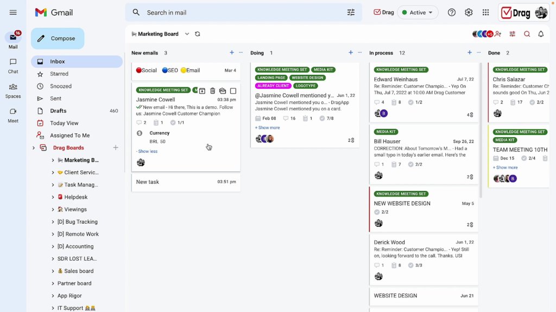Select the Jasmine Cowell card checkbox
The height and width of the screenshot is (312, 556).
pos(233,91)
